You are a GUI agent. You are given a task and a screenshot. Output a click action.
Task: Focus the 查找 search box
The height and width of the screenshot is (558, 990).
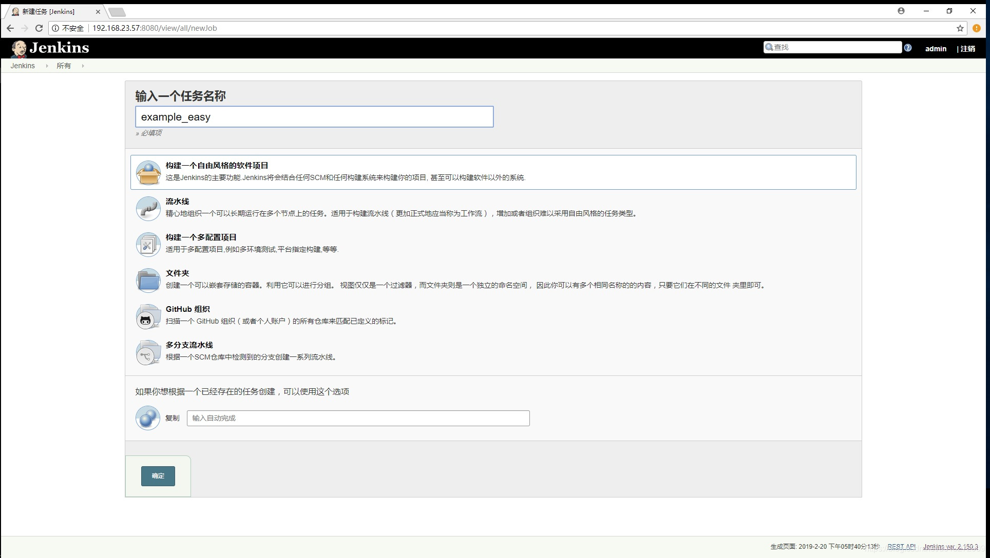point(832,47)
